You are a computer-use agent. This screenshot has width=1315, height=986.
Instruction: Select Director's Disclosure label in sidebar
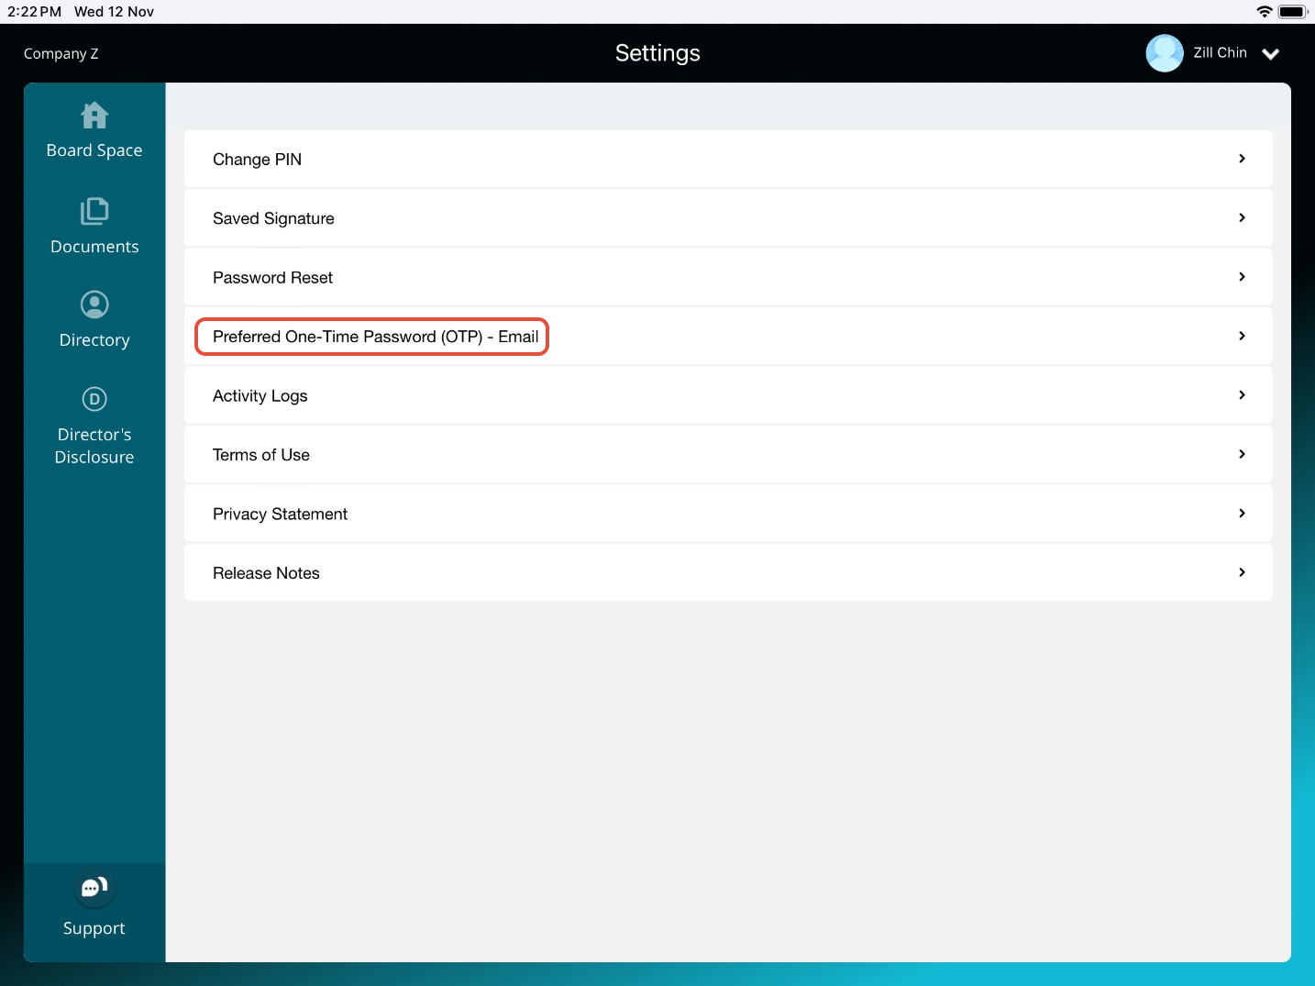(94, 446)
